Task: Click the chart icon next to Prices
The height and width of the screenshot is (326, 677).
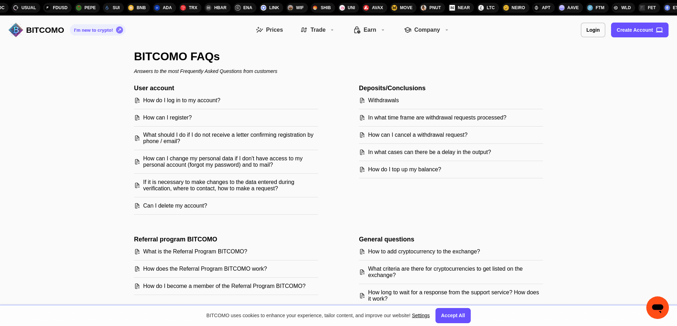Action: coord(260,30)
